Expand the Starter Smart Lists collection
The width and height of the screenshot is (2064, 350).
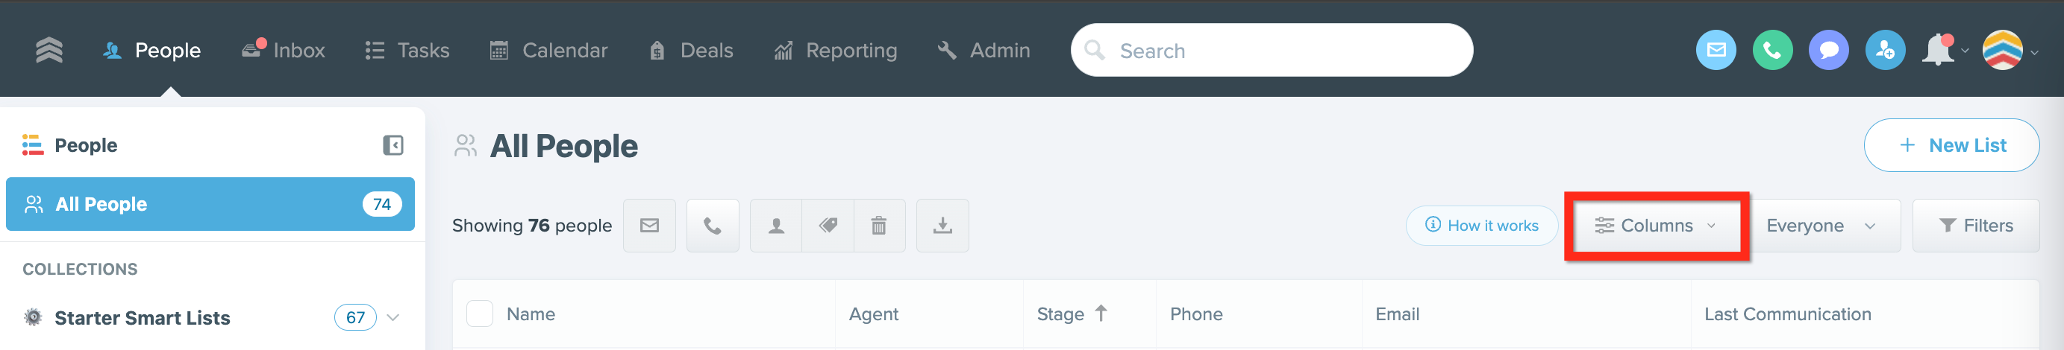pos(393,317)
